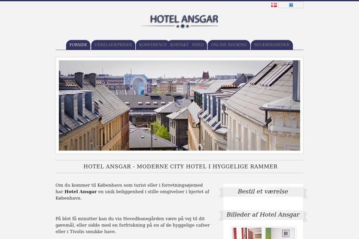Open the Forside tab

pos(78,45)
